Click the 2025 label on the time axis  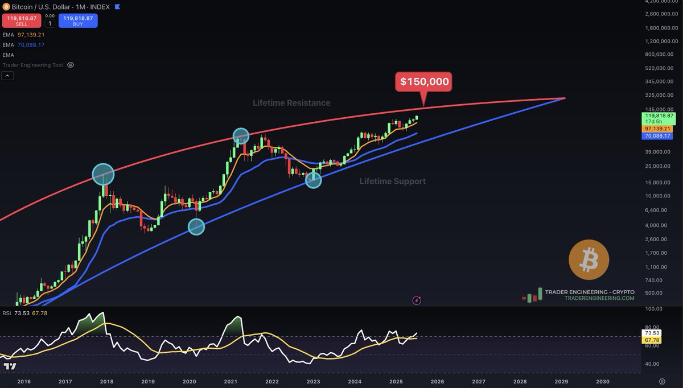pos(396,381)
